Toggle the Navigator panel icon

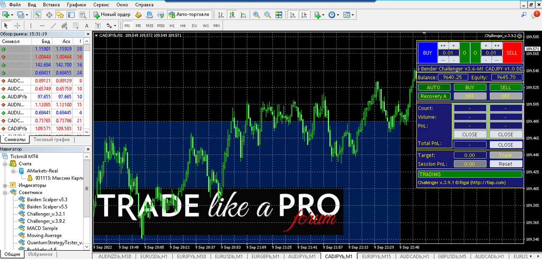60,14
